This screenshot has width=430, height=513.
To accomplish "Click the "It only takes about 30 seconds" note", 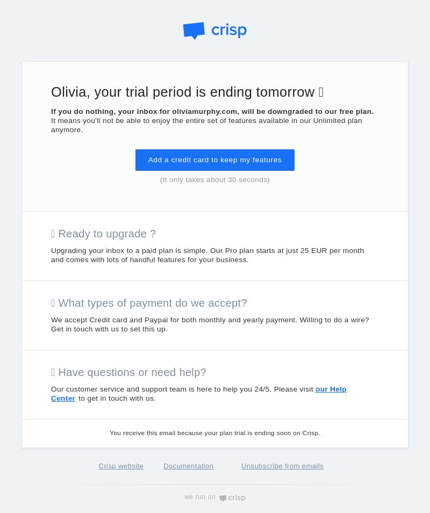I will pyautogui.click(x=215, y=180).
